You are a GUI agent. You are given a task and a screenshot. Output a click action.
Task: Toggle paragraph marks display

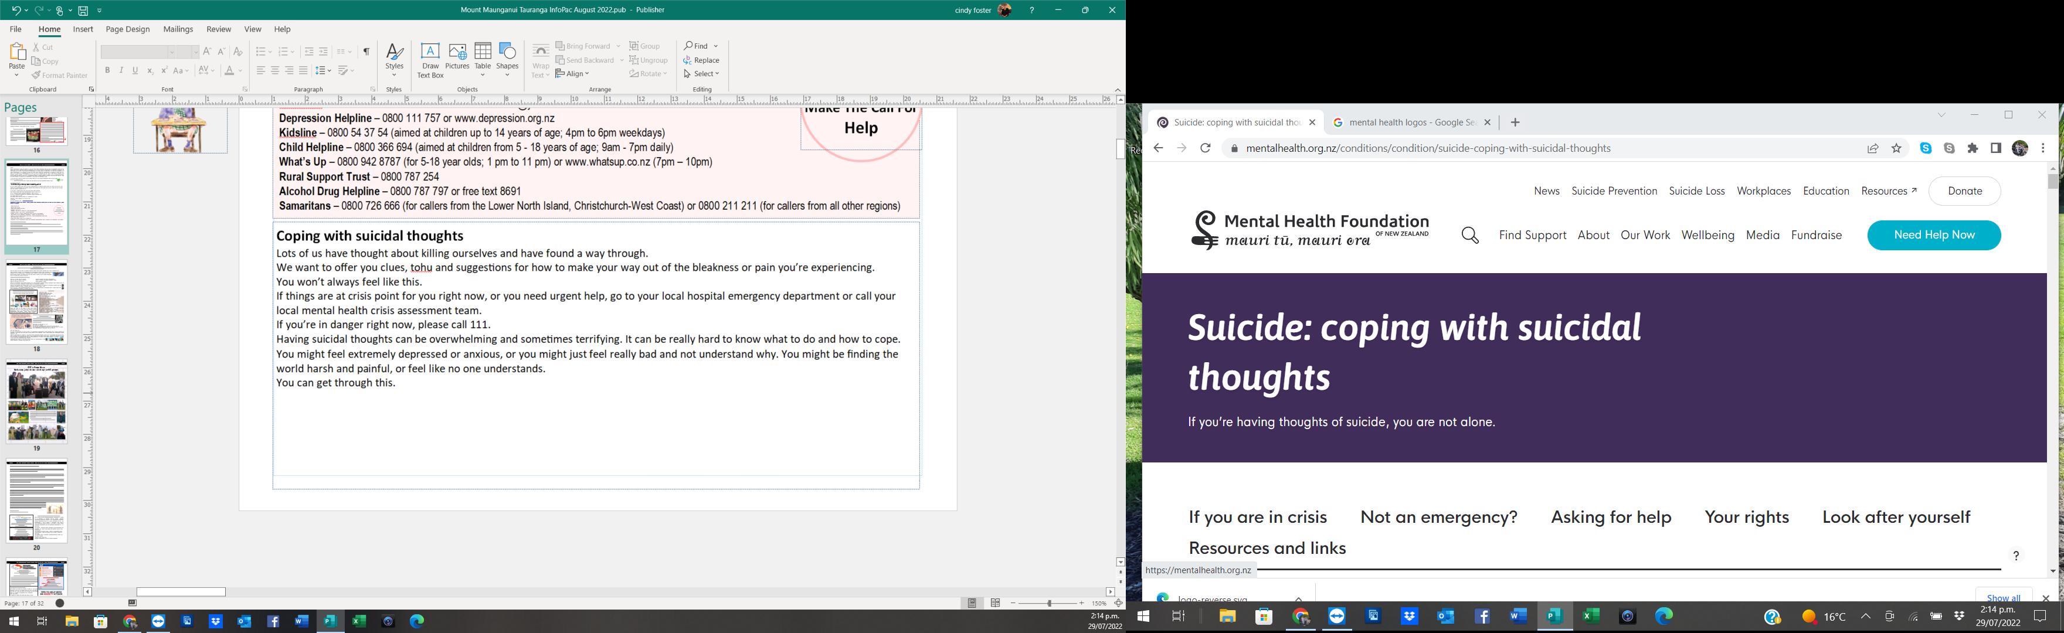[x=366, y=52]
